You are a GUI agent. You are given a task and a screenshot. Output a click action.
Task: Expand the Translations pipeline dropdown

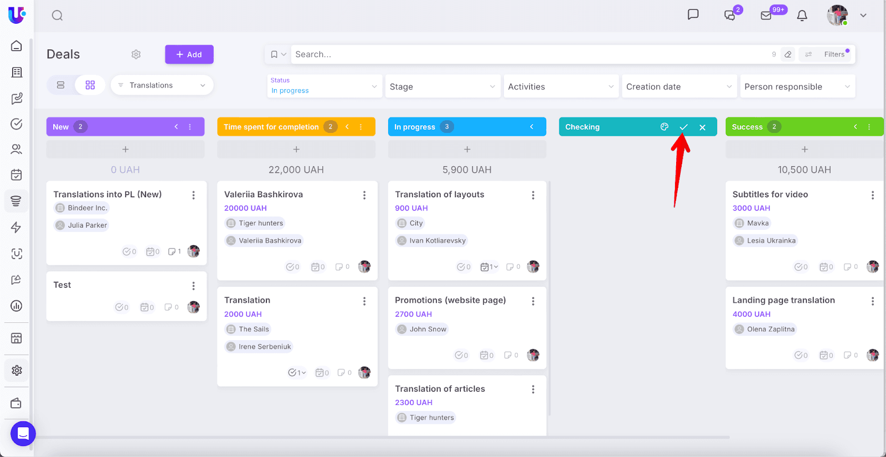[x=162, y=85]
